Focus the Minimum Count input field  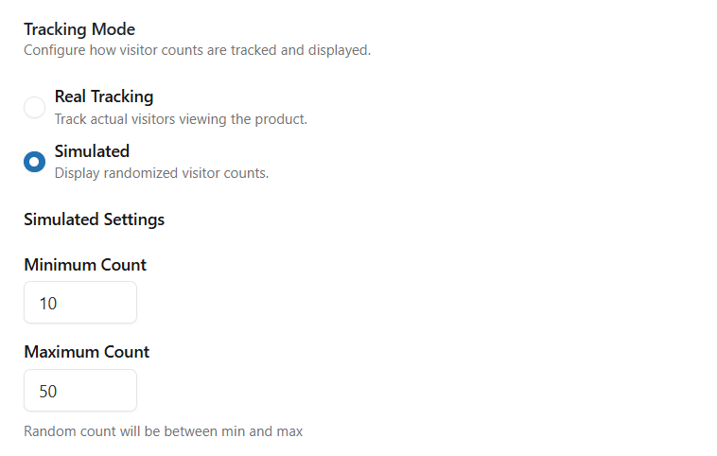[x=80, y=303]
